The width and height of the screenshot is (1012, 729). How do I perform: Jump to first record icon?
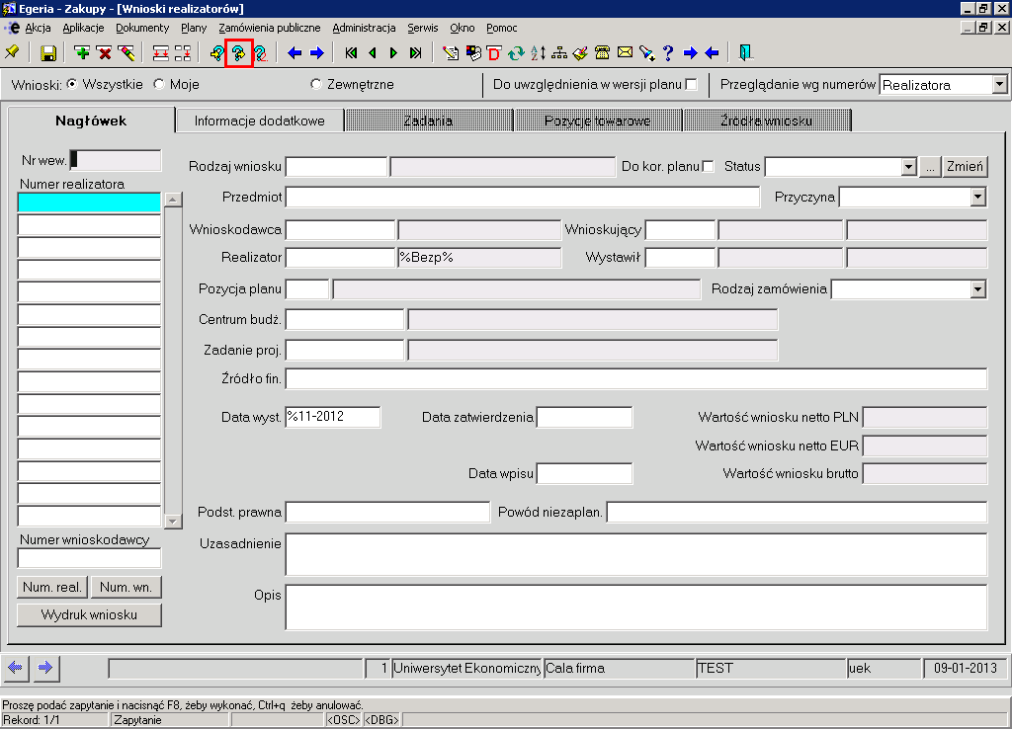[351, 53]
